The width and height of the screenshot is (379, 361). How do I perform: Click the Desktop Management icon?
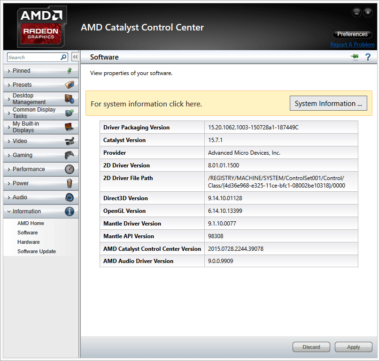tap(70, 99)
